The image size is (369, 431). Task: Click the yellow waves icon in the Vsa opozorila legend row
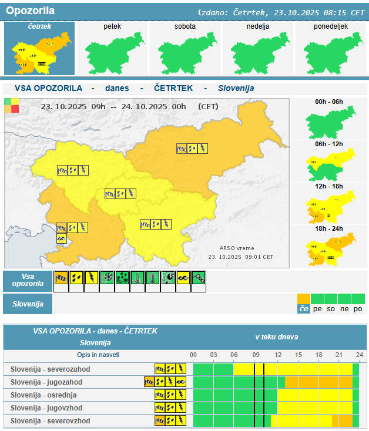(183, 278)
